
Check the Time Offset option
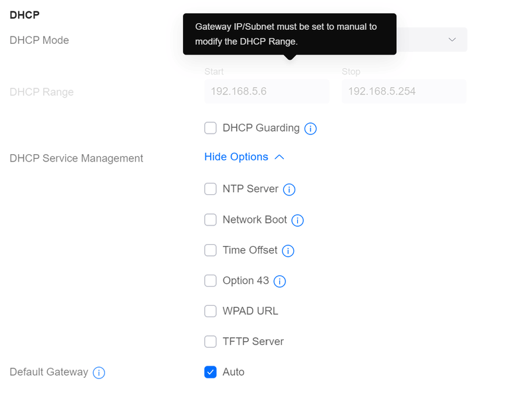[x=211, y=250]
